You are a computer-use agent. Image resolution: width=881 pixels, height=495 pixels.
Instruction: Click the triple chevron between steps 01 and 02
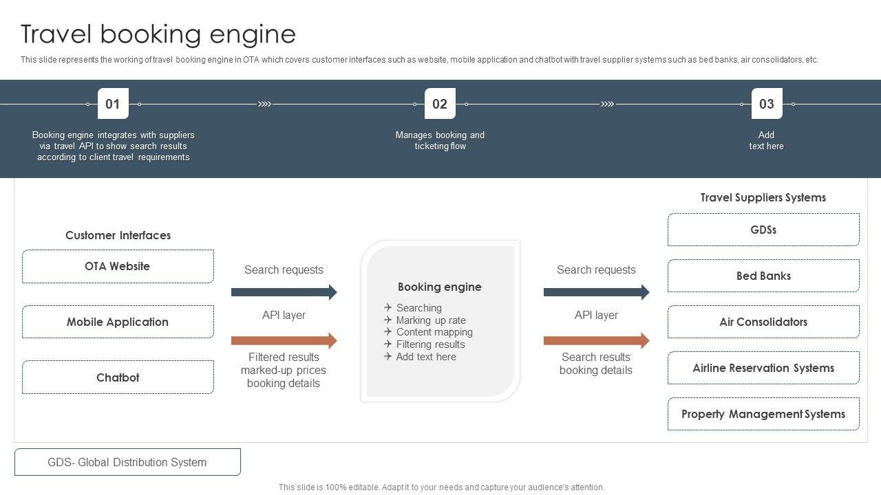pos(264,104)
